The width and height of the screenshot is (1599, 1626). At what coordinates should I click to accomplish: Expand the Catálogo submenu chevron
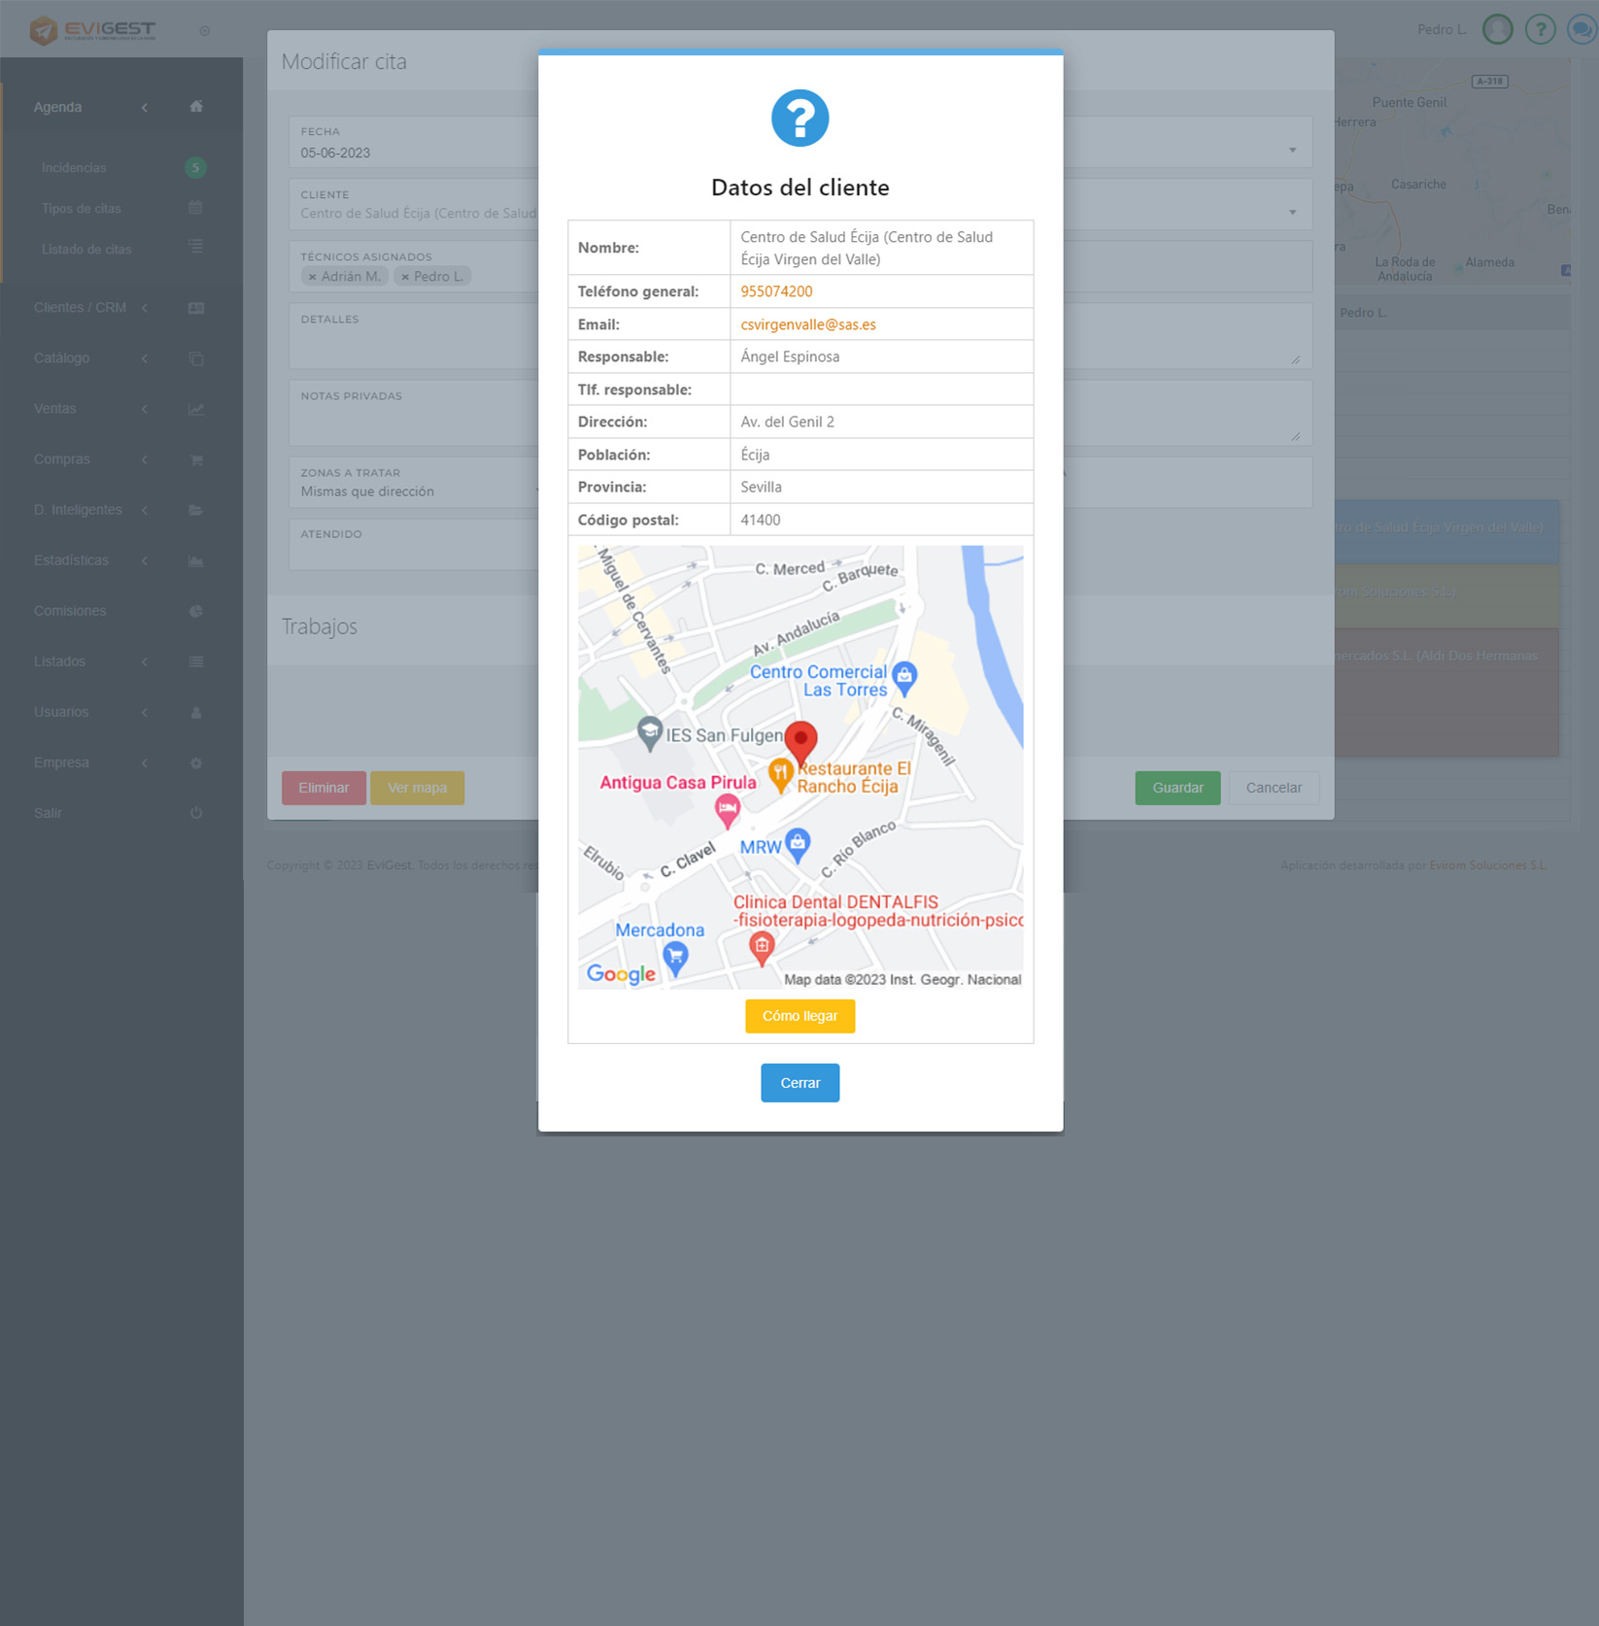coord(145,358)
